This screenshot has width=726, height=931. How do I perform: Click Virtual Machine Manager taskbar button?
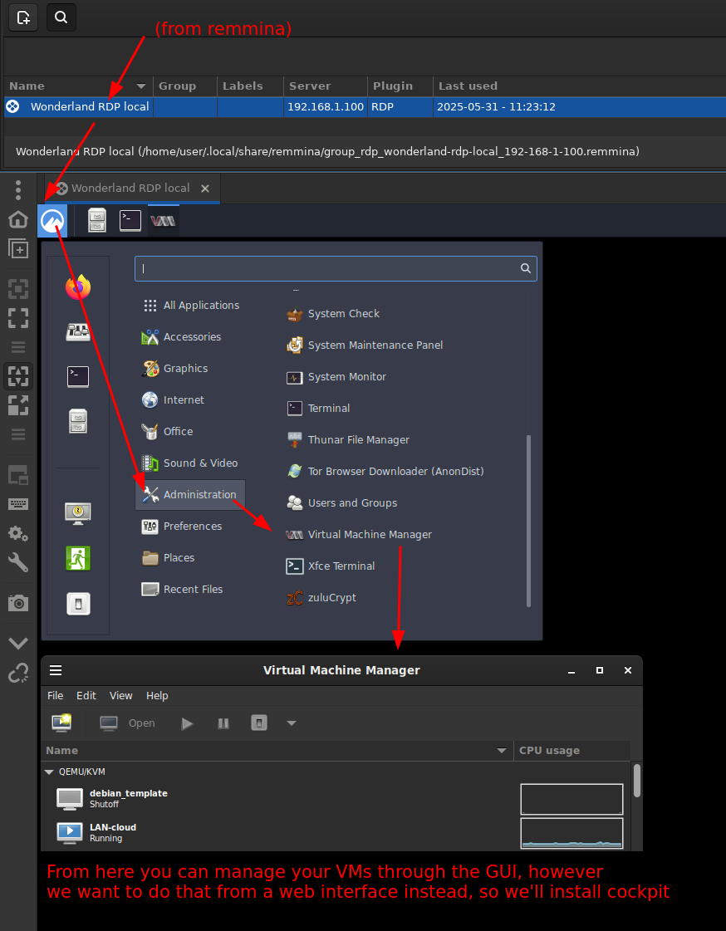[163, 221]
